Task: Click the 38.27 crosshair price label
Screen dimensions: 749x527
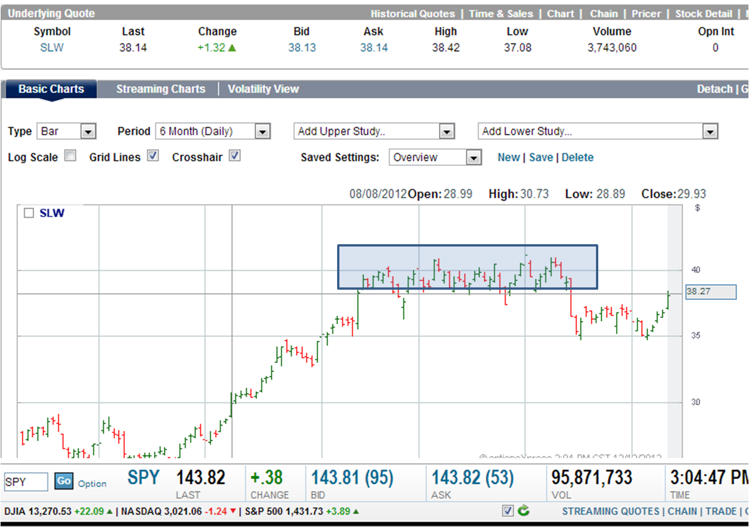Action: pos(711,291)
